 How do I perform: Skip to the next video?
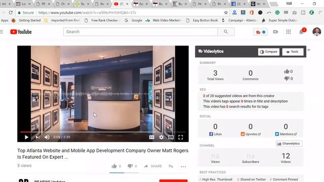(x=37, y=137)
